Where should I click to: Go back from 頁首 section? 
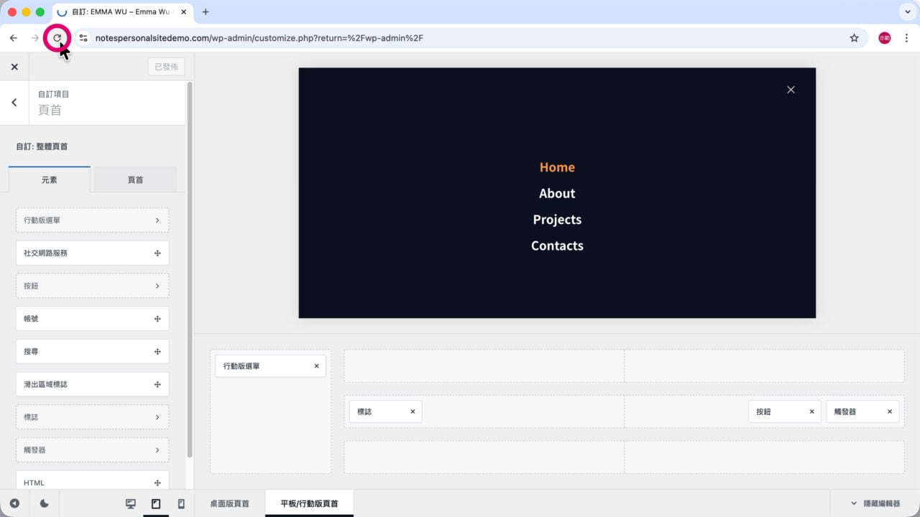pos(14,102)
